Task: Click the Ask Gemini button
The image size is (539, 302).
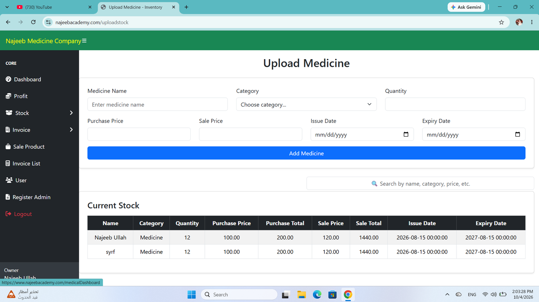Action: [x=467, y=7]
